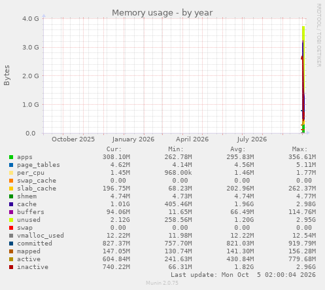The image size is (325, 290).
Task: Click the unused lime legend swatch
Action: (11, 220)
